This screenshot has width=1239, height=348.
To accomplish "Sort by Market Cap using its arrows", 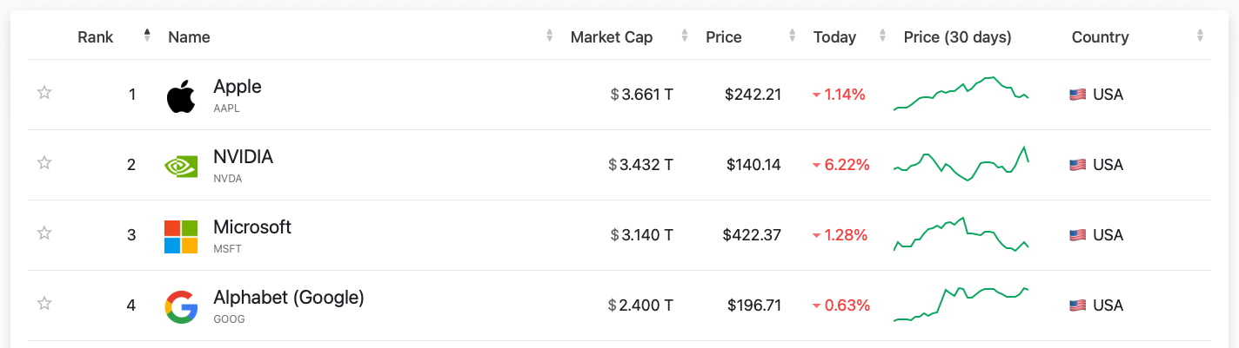I will click(x=685, y=36).
